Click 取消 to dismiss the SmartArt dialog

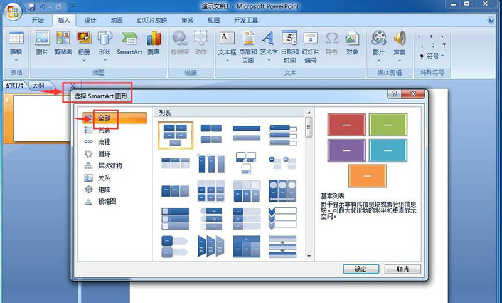[x=402, y=269]
